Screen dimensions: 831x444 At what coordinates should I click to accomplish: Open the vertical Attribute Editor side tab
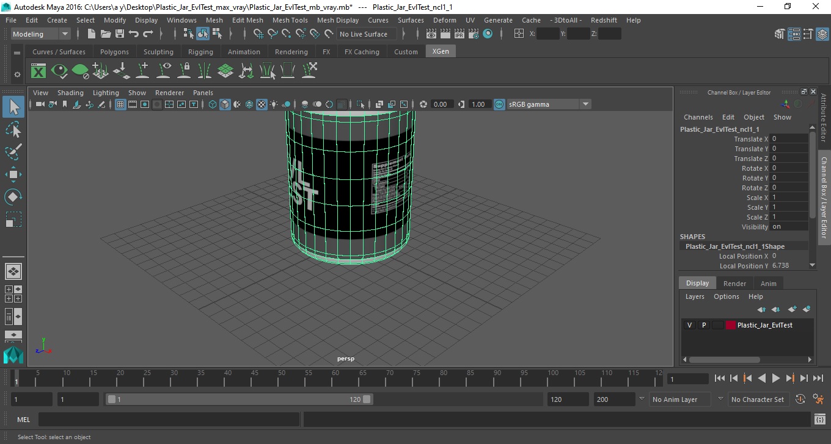[x=824, y=118]
